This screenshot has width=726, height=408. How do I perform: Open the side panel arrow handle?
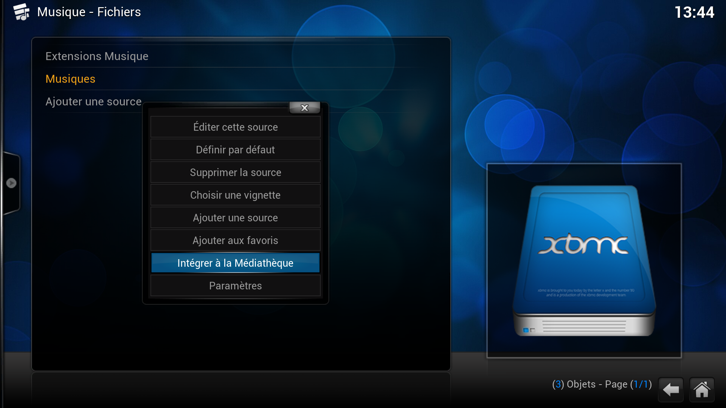pos(11,183)
